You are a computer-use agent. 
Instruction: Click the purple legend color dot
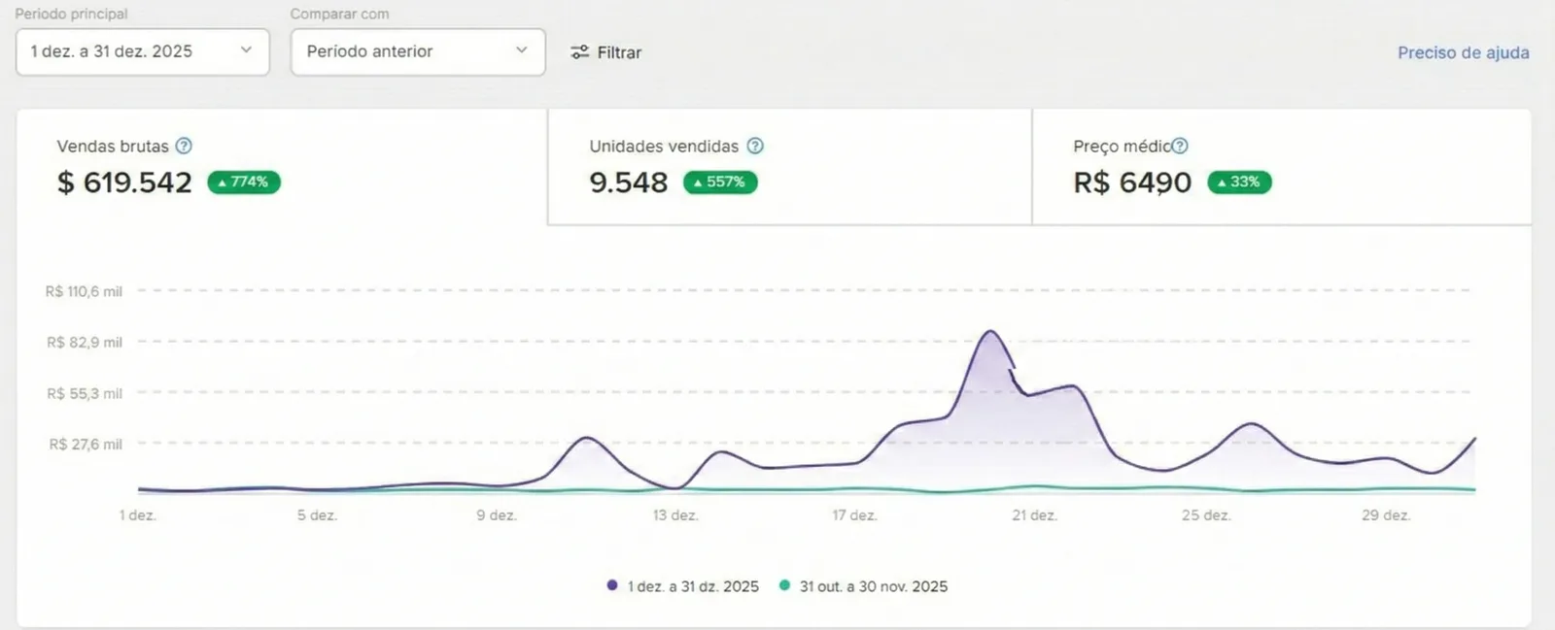pos(612,585)
